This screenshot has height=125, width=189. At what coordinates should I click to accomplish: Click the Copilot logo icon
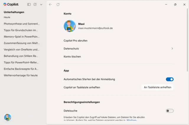coord(5,4)
